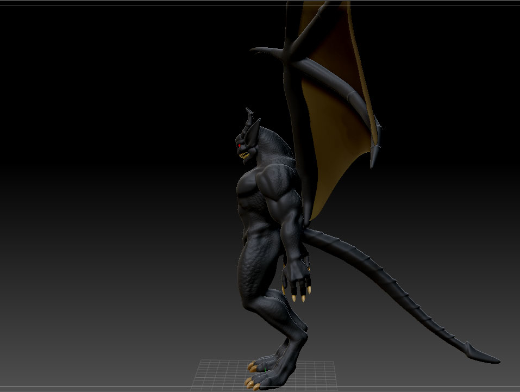Select the red glowing eye
Image resolution: width=520 pixels, height=392 pixels.
[240, 146]
